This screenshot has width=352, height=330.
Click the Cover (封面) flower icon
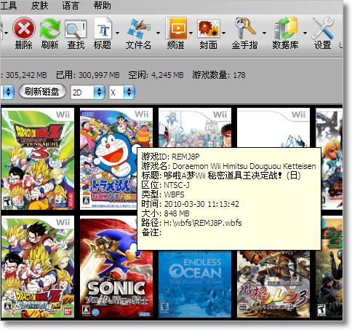click(x=209, y=29)
